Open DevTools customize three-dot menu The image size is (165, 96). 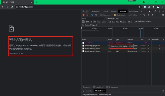pos(159,11)
